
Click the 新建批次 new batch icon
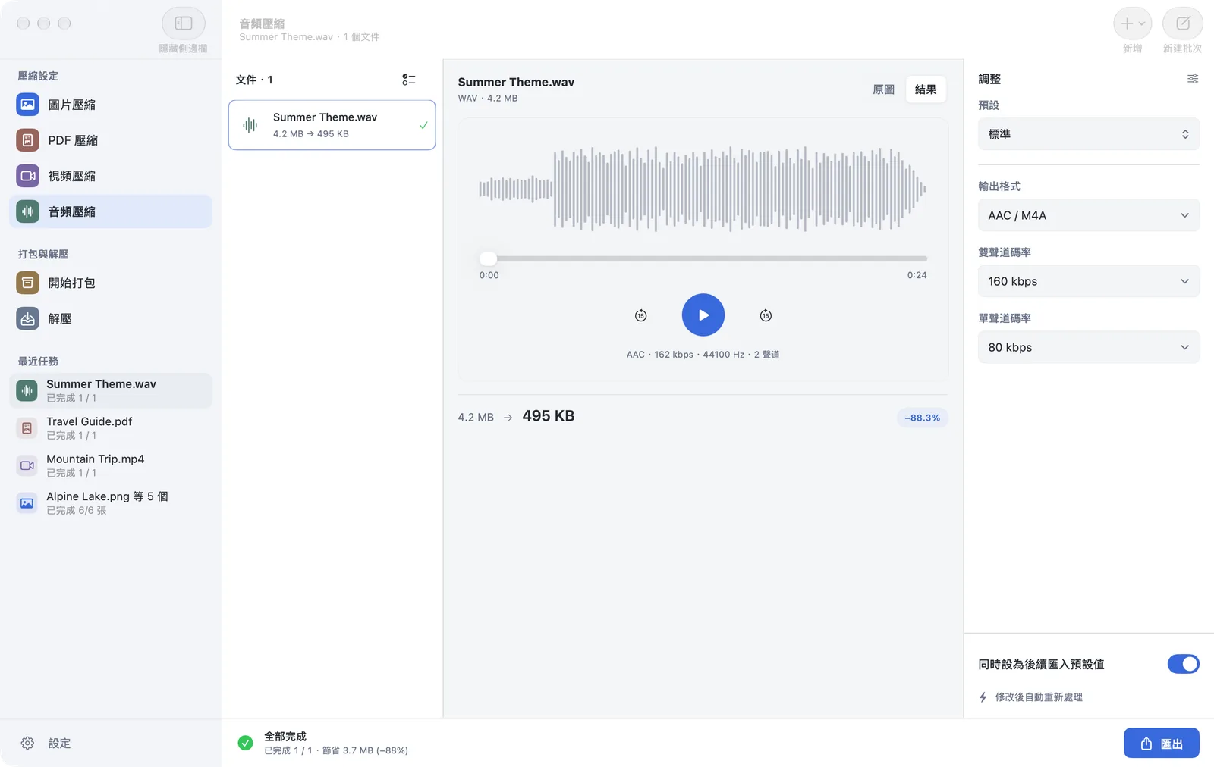point(1183,23)
